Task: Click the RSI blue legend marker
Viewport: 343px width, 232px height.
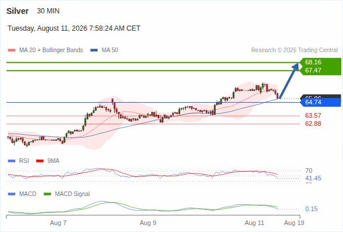Action: coord(12,161)
